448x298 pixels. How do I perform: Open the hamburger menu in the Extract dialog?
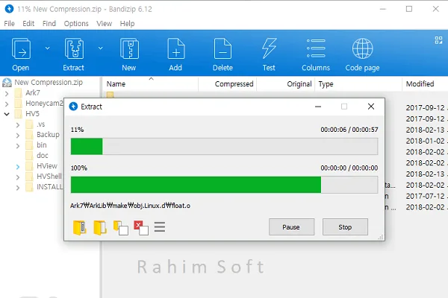pyautogui.click(x=160, y=227)
